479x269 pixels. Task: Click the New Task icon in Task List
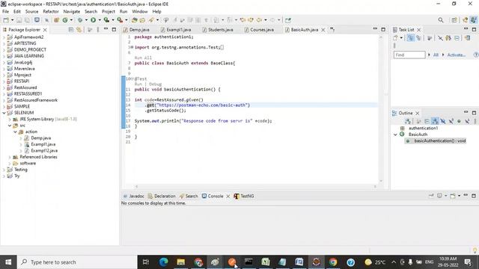[x=395, y=38]
